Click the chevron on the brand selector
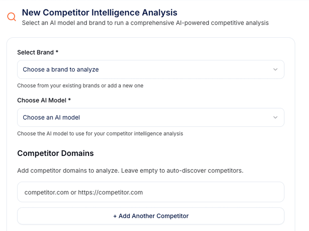 [275, 70]
